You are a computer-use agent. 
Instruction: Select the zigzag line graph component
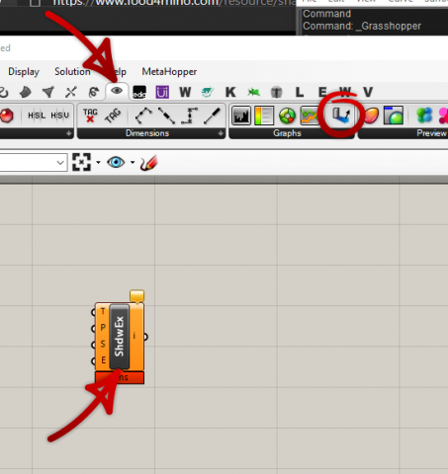tap(309, 116)
